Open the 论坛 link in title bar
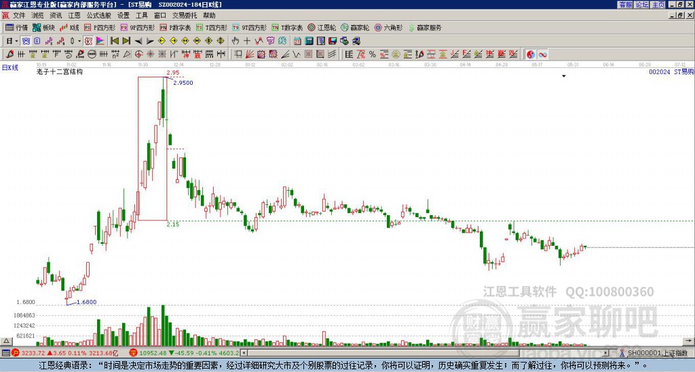 (641, 5)
